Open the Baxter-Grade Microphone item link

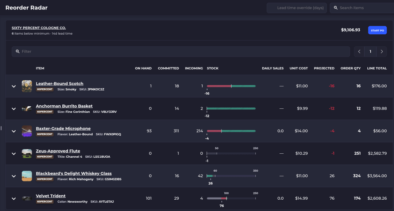coord(63,128)
